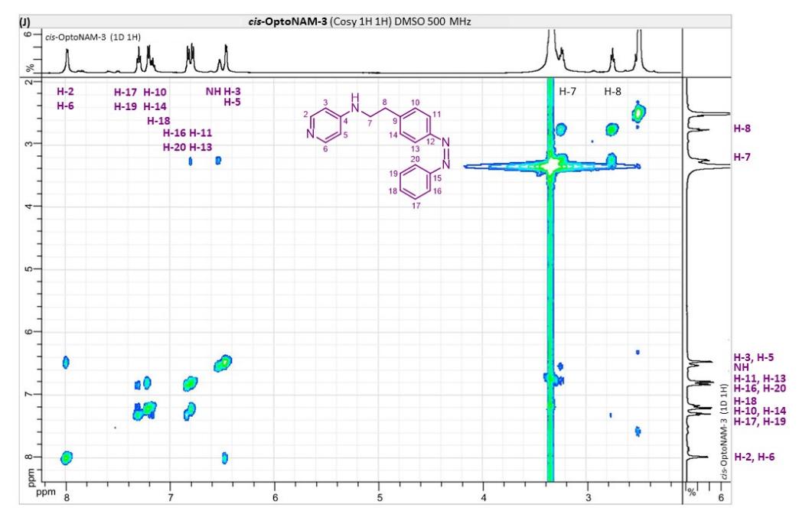Select the H-7/H-8 cross peak below the H-8 label
Viewport: 799px width, 511px height.
[x=611, y=129]
